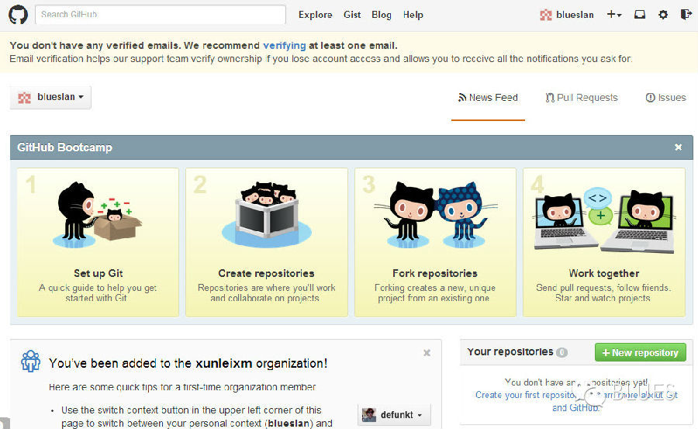This screenshot has height=429, width=698.
Task: Switch to the Issues tab
Action: (x=666, y=98)
